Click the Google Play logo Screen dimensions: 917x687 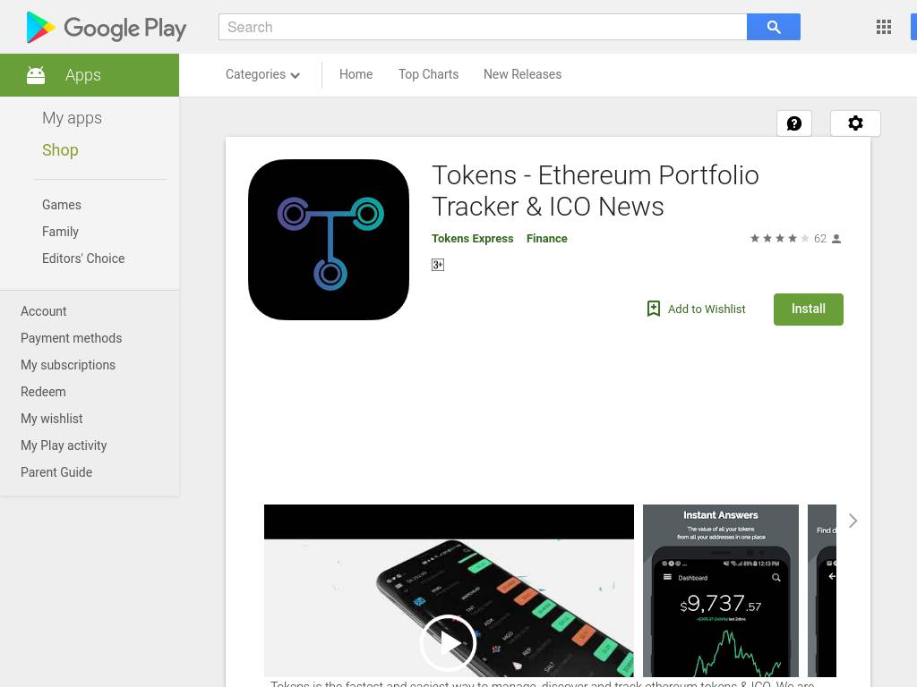click(x=107, y=28)
